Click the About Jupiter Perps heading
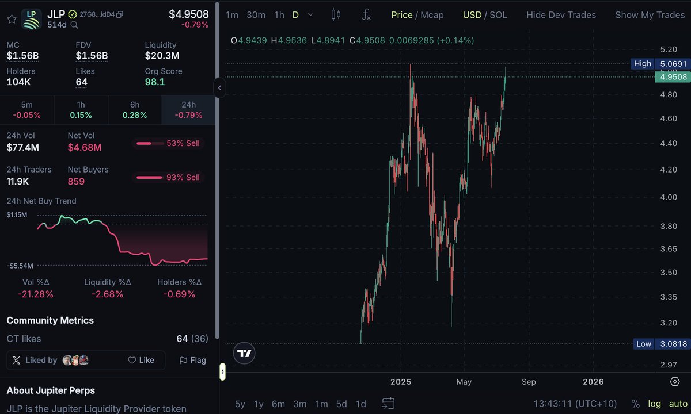The image size is (691, 414). (51, 390)
